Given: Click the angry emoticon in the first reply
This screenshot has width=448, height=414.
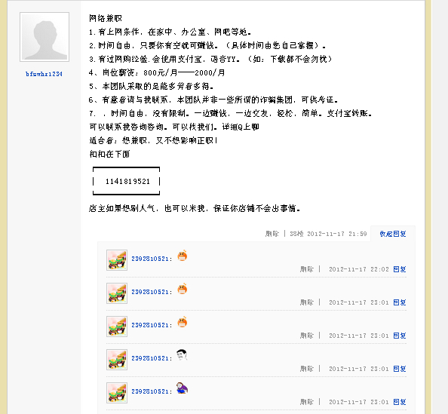Looking at the screenshot, I should [x=183, y=256].
